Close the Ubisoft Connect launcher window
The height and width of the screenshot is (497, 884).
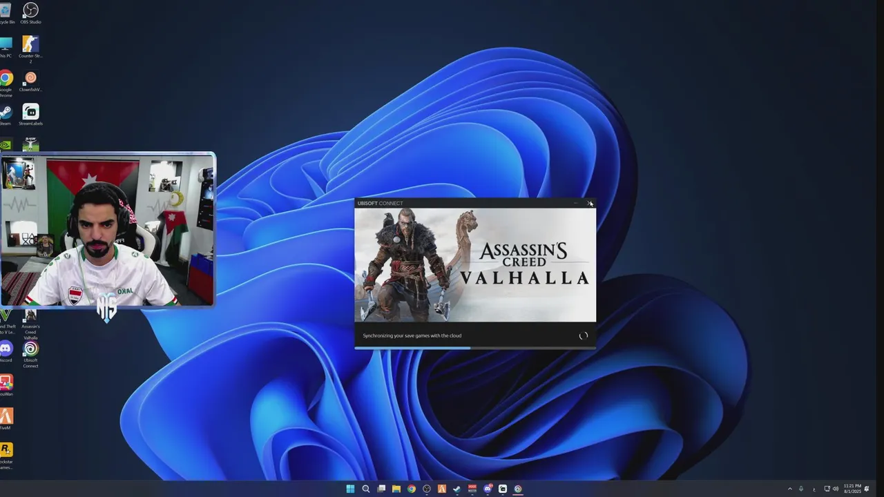click(589, 203)
